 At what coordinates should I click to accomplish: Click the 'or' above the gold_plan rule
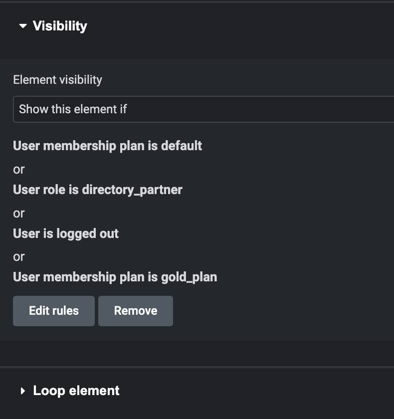[x=18, y=256]
